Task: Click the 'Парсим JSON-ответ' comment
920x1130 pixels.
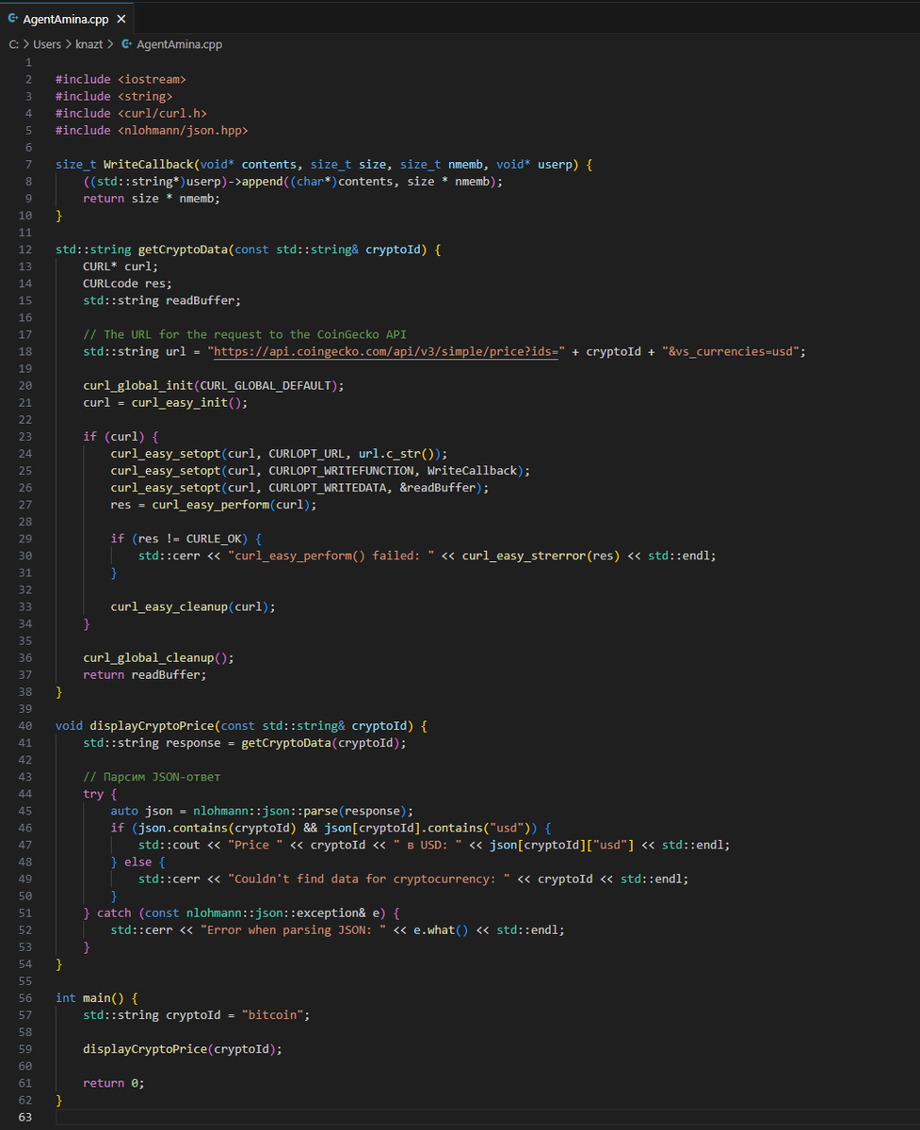Action: click(x=152, y=777)
